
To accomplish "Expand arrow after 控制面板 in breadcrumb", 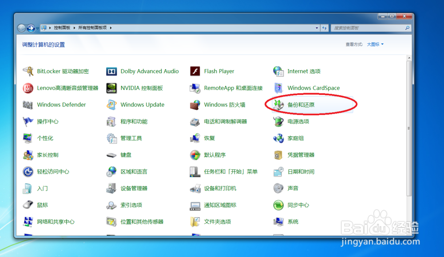I will tap(74, 28).
